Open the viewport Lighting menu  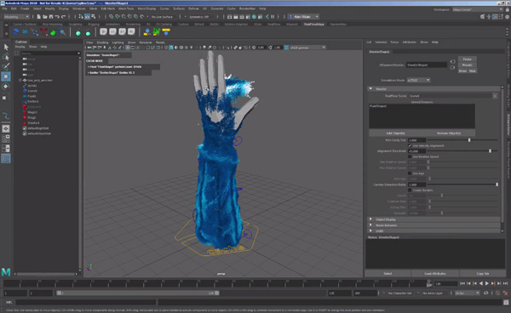click(x=118, y=43)
